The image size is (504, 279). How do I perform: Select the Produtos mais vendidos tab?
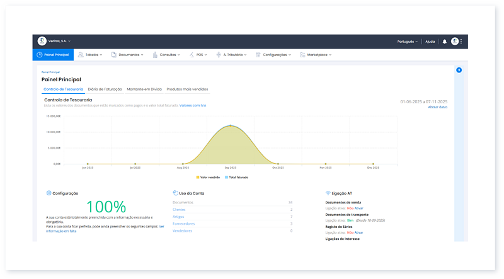pos(187,89)
